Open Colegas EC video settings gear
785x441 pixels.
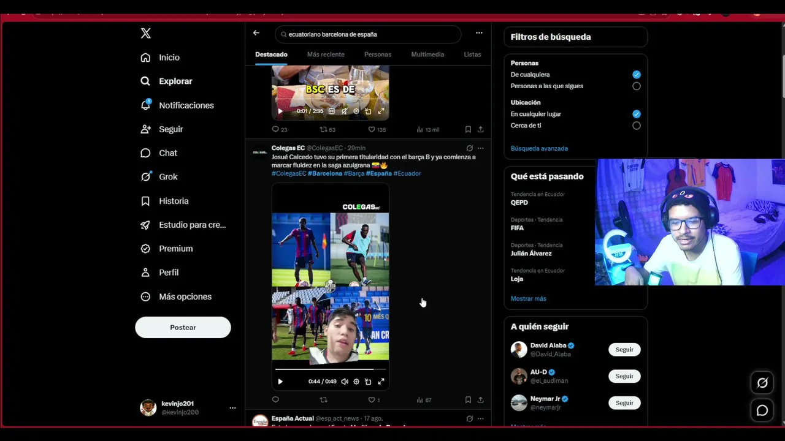(x=356, y=382)
